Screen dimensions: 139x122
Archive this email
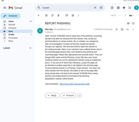46,15
